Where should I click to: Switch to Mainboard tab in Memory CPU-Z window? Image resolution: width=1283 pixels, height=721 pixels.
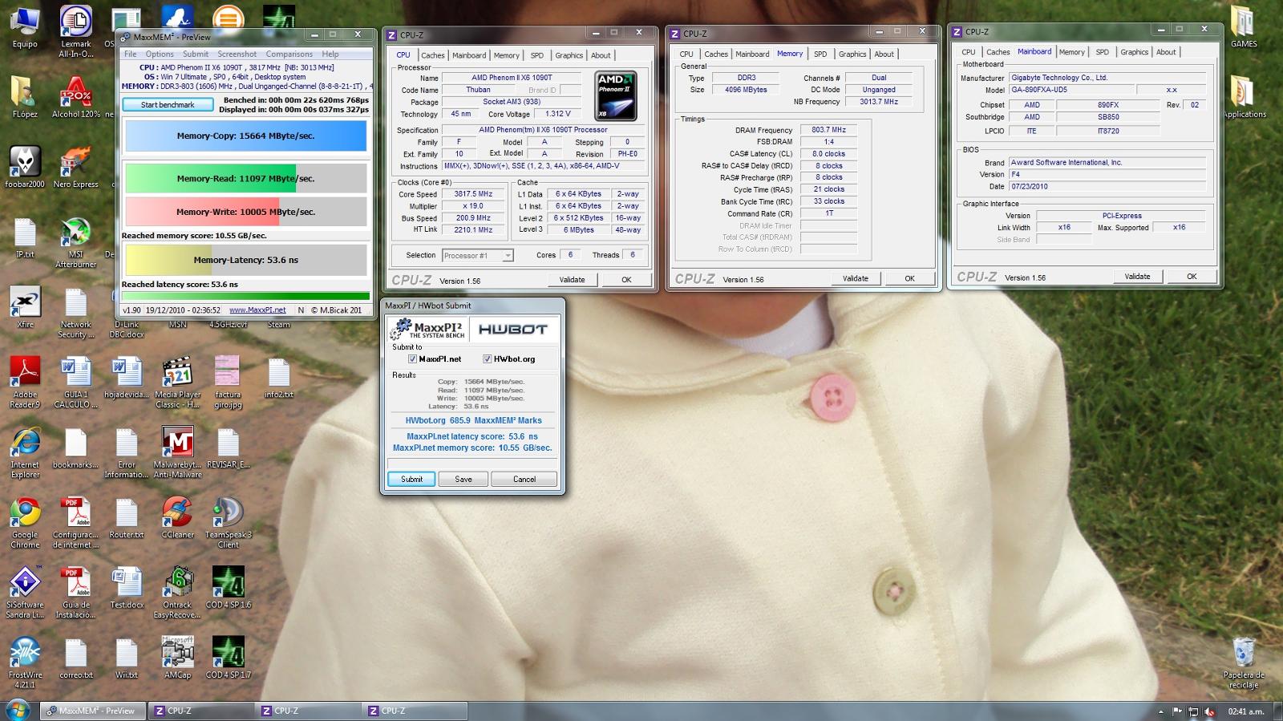(x=752, y=54)
